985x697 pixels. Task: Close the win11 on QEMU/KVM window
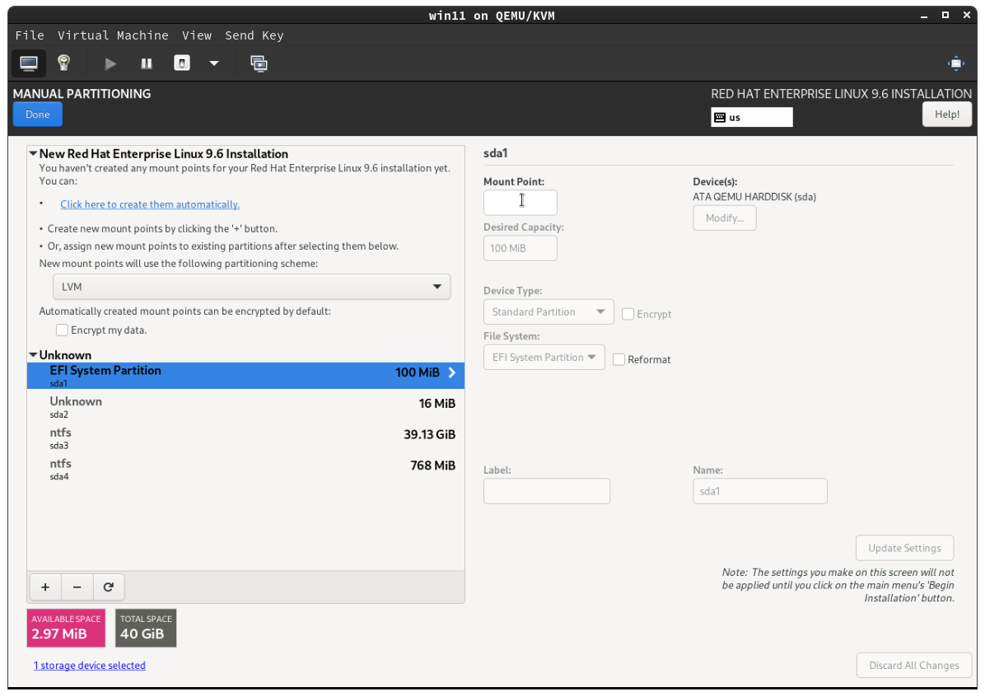967,15
